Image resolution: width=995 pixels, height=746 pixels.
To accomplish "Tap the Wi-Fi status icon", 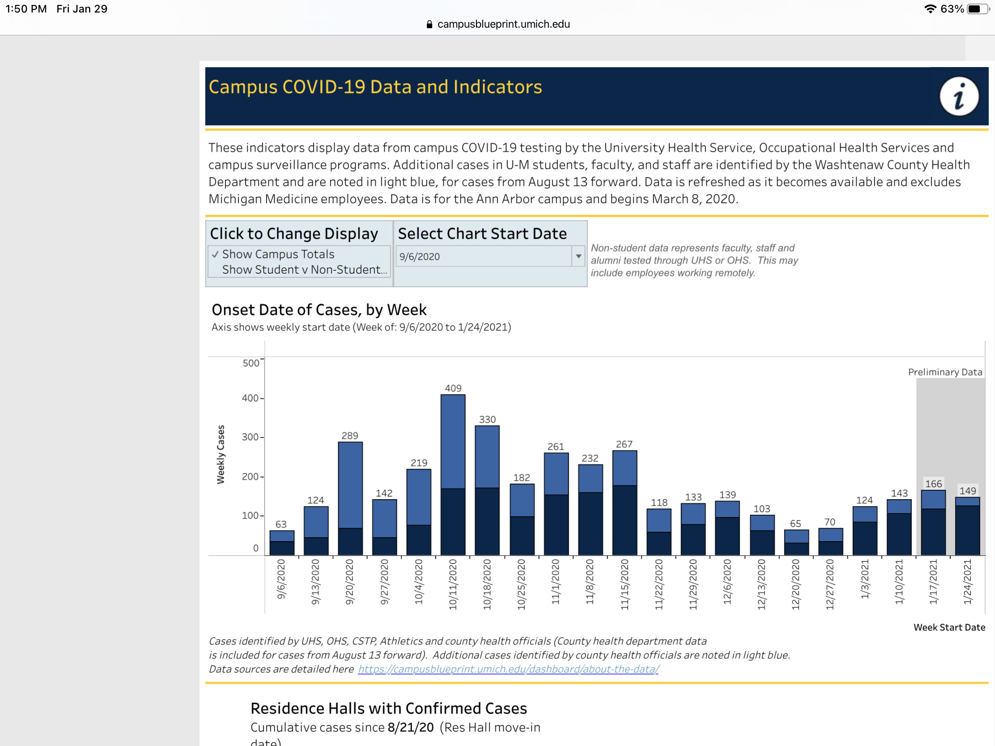I will (930, 9).
